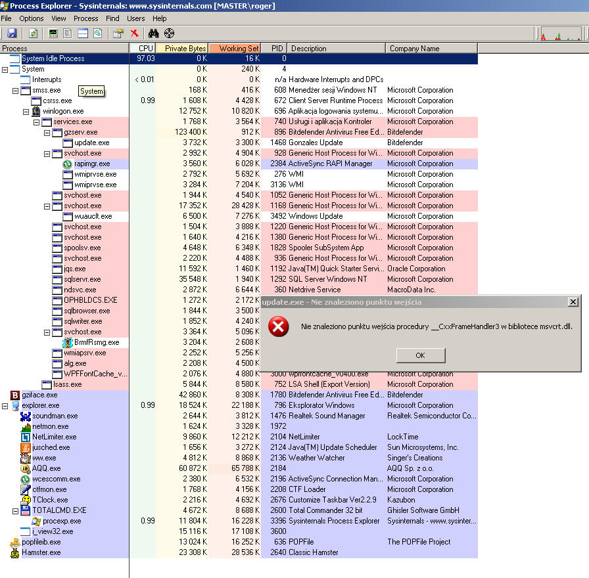
Task: Click OK in update.exe error dialog
Action: coord(421,355)
